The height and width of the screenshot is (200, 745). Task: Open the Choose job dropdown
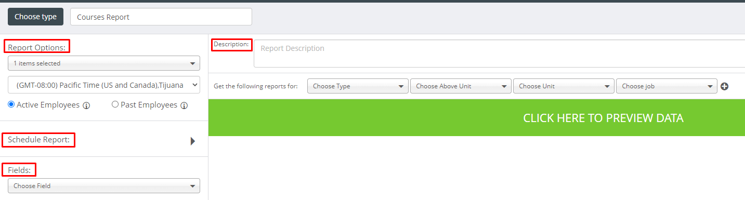point(666,86)
